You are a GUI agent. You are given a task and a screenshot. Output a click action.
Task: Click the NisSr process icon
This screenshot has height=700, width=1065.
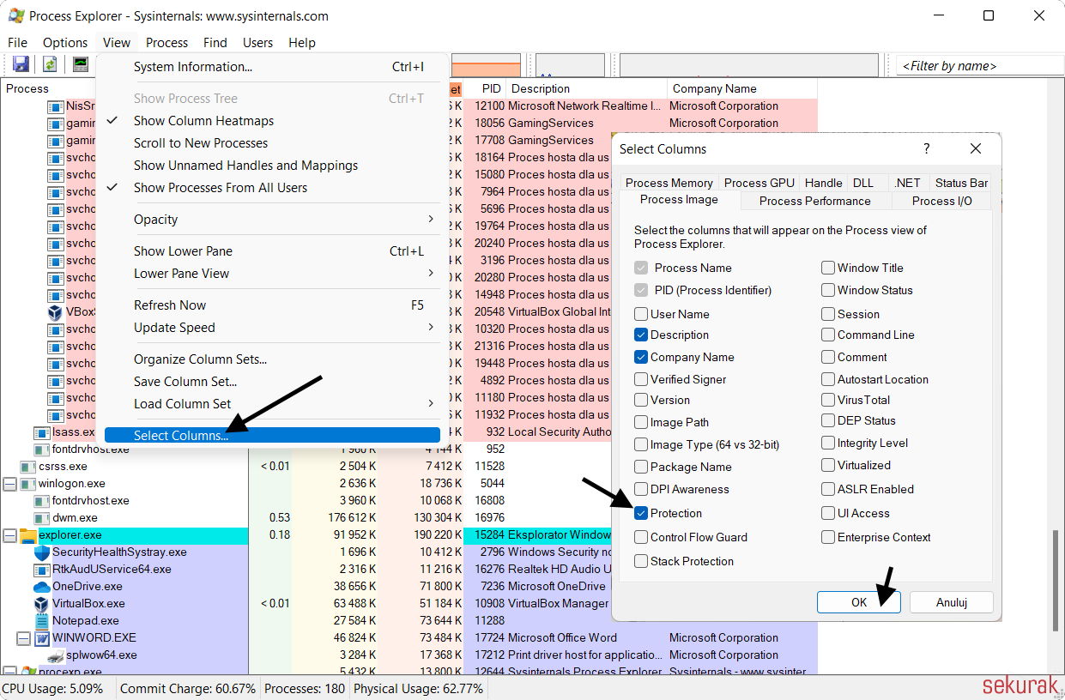click(55, 106)
